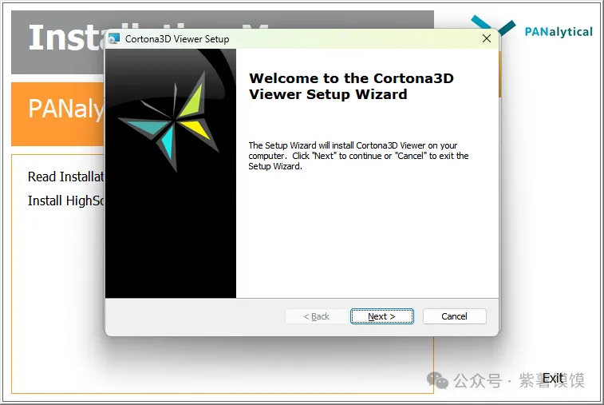This screenshot has height=405, width=604.
Task: Click the PANalytical brand name text
Action: pyautogui.click(x=559, y=32)
